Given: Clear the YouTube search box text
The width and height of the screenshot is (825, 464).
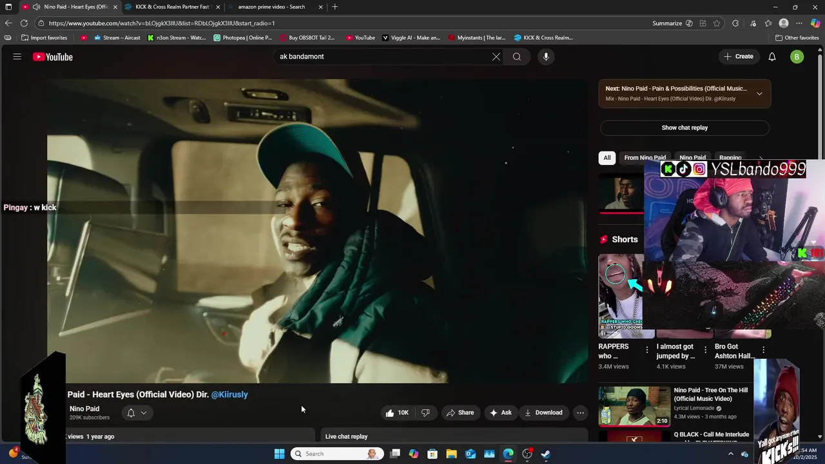Looking at the screenshot, I should point(496,57).
